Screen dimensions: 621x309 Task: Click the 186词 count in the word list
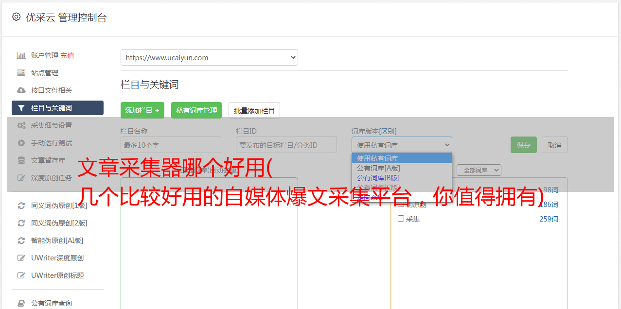549,205
